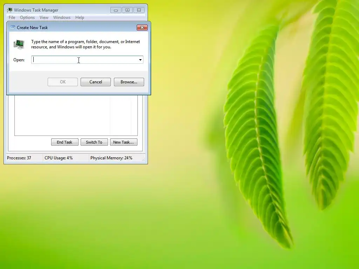The image size is (359, 269).
Task: Expand the Open field dropdown arrow
Action: click(x=140, y=60)
